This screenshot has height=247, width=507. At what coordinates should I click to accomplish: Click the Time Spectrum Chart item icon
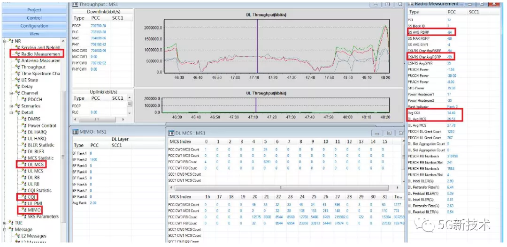[x=17, y=73]
